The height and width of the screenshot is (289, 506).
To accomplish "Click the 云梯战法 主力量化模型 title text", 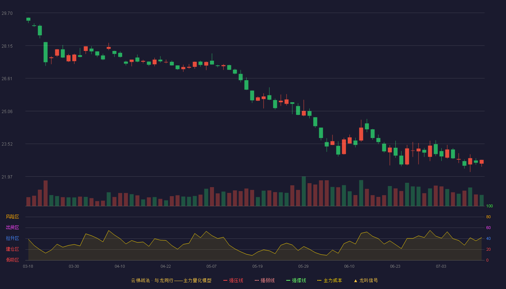I will pyautogui.click(x=171, y=280).
